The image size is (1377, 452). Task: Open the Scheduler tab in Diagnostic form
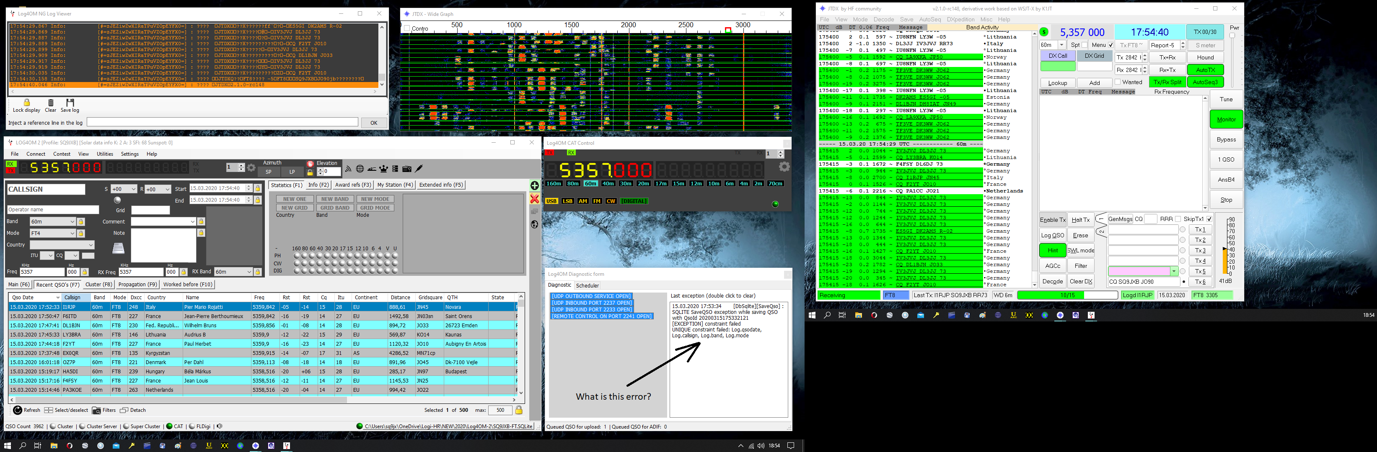(x=588, y=285)
